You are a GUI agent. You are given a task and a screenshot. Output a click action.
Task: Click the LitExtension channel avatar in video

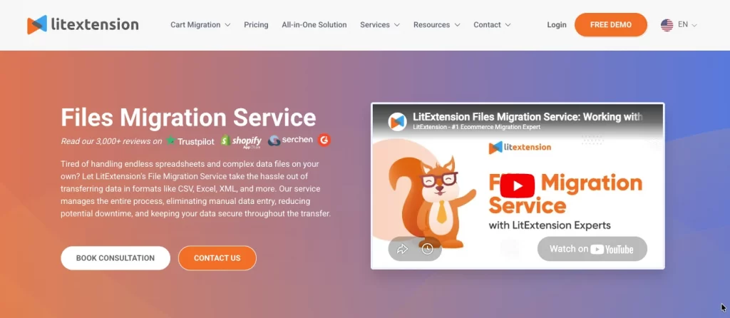397,121
